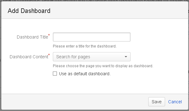The height and width of the screenshot is (111, 189).
Task: Click the Dashboard Content field label
Action: [29, 57]
